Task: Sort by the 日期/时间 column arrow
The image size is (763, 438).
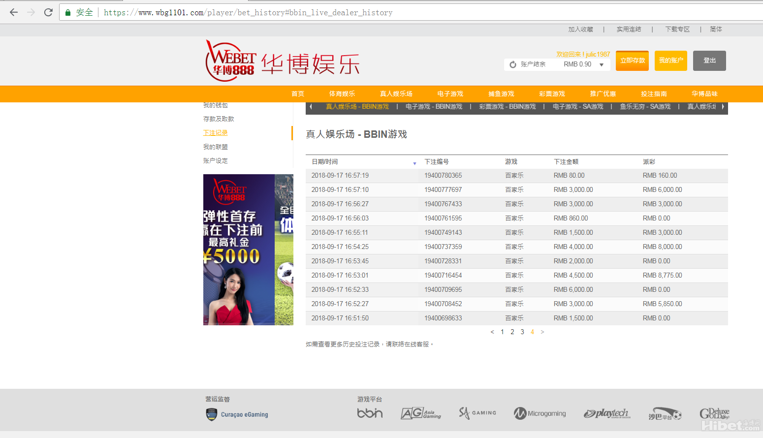Action: coord(414,163)
